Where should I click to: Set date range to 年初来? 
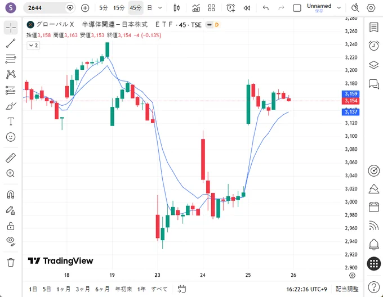click(x=123, y=289)
